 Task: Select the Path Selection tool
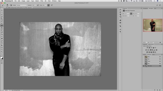tap(2, 45)
